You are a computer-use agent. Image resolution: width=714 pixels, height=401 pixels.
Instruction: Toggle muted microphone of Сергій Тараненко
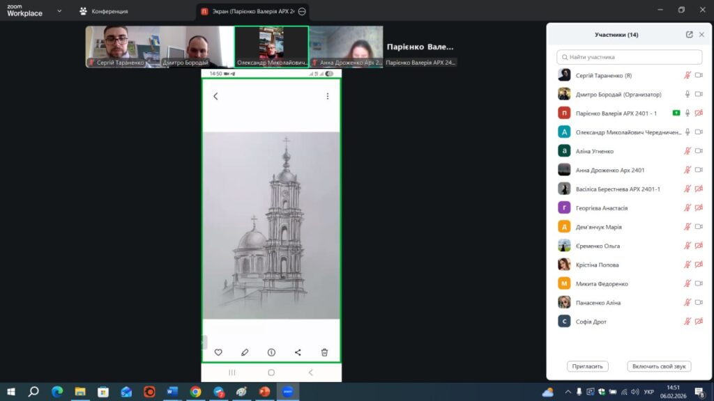tap(687, 75)
